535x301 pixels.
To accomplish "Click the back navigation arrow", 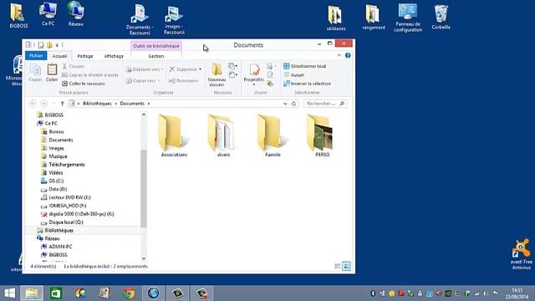I will 33,104.
